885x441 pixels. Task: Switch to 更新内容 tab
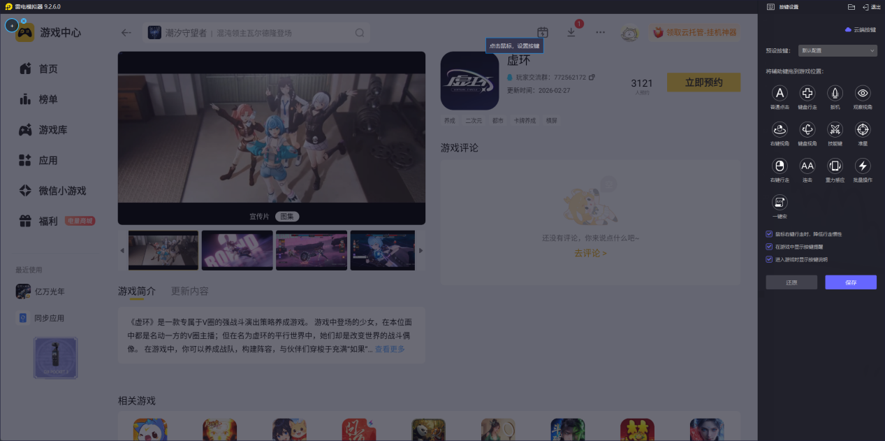tap(190, 291)
